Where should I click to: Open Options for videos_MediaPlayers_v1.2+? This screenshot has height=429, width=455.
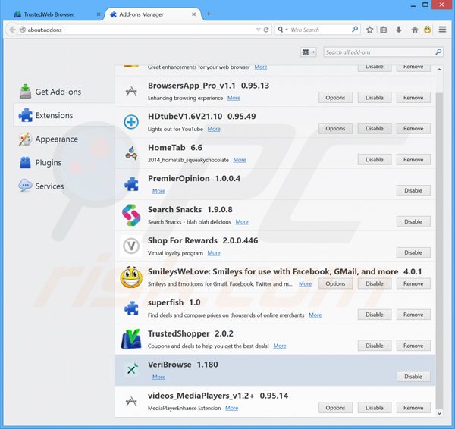click(335, 408)
